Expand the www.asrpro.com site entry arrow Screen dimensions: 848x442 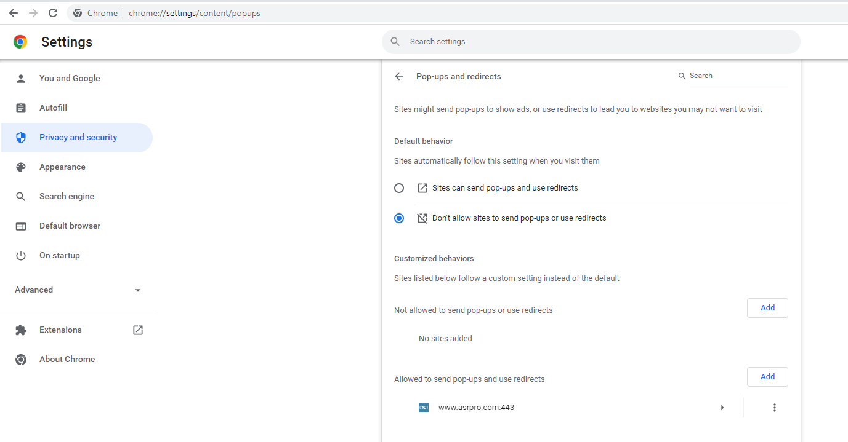coord(722,407)
